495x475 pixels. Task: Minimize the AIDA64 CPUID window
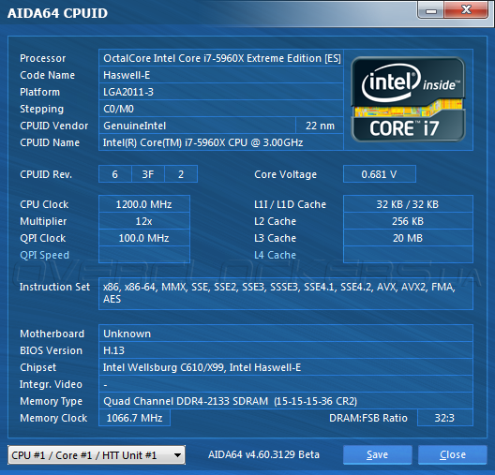(431, 10)
